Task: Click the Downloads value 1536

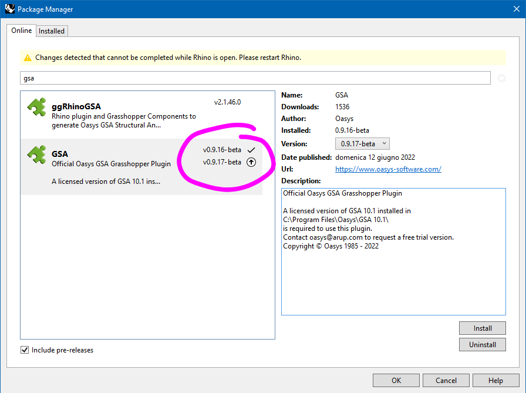Action: (x=342, y=107)
